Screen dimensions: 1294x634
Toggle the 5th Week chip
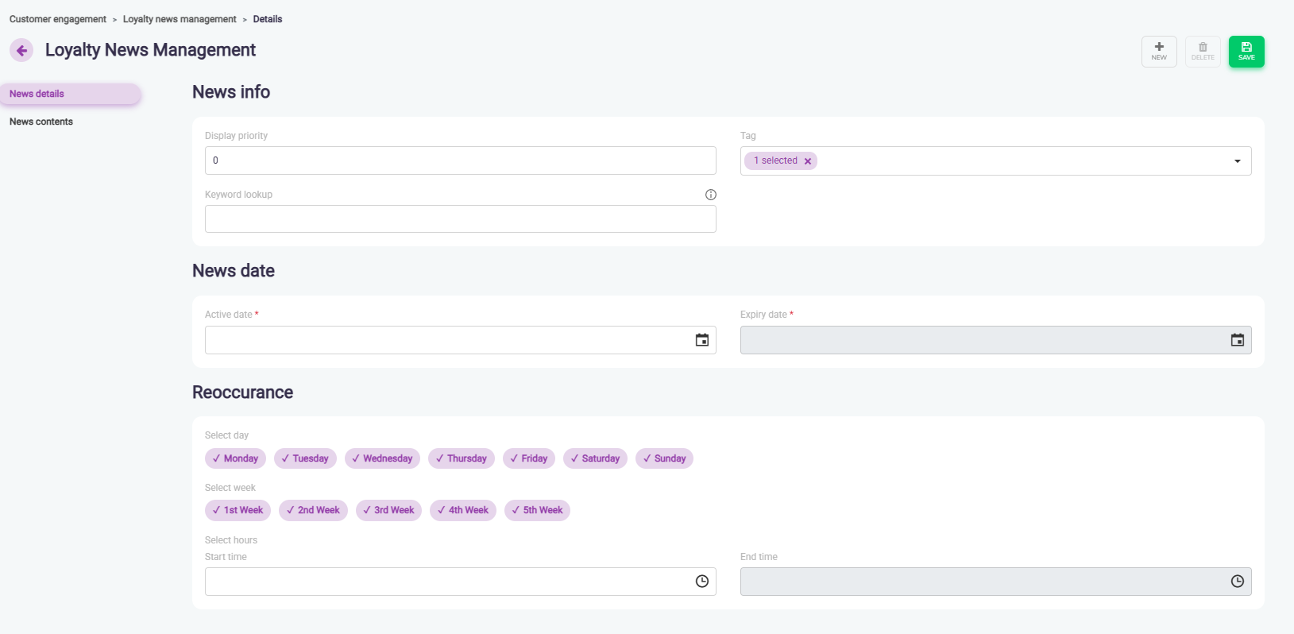[x=537, y=510]
